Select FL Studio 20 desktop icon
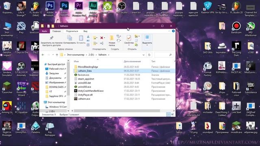Screen dimensions: 260x146 (x=236, y=8)
